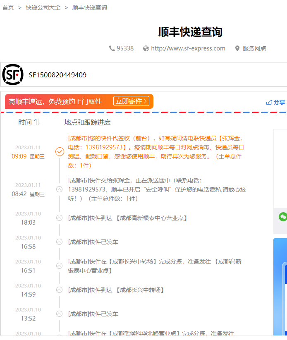This screenshot has height=340, width=287.
Task: Click the 08:42 星期三 timestamp
Action: pyautogui.click(x=28, y=194)
